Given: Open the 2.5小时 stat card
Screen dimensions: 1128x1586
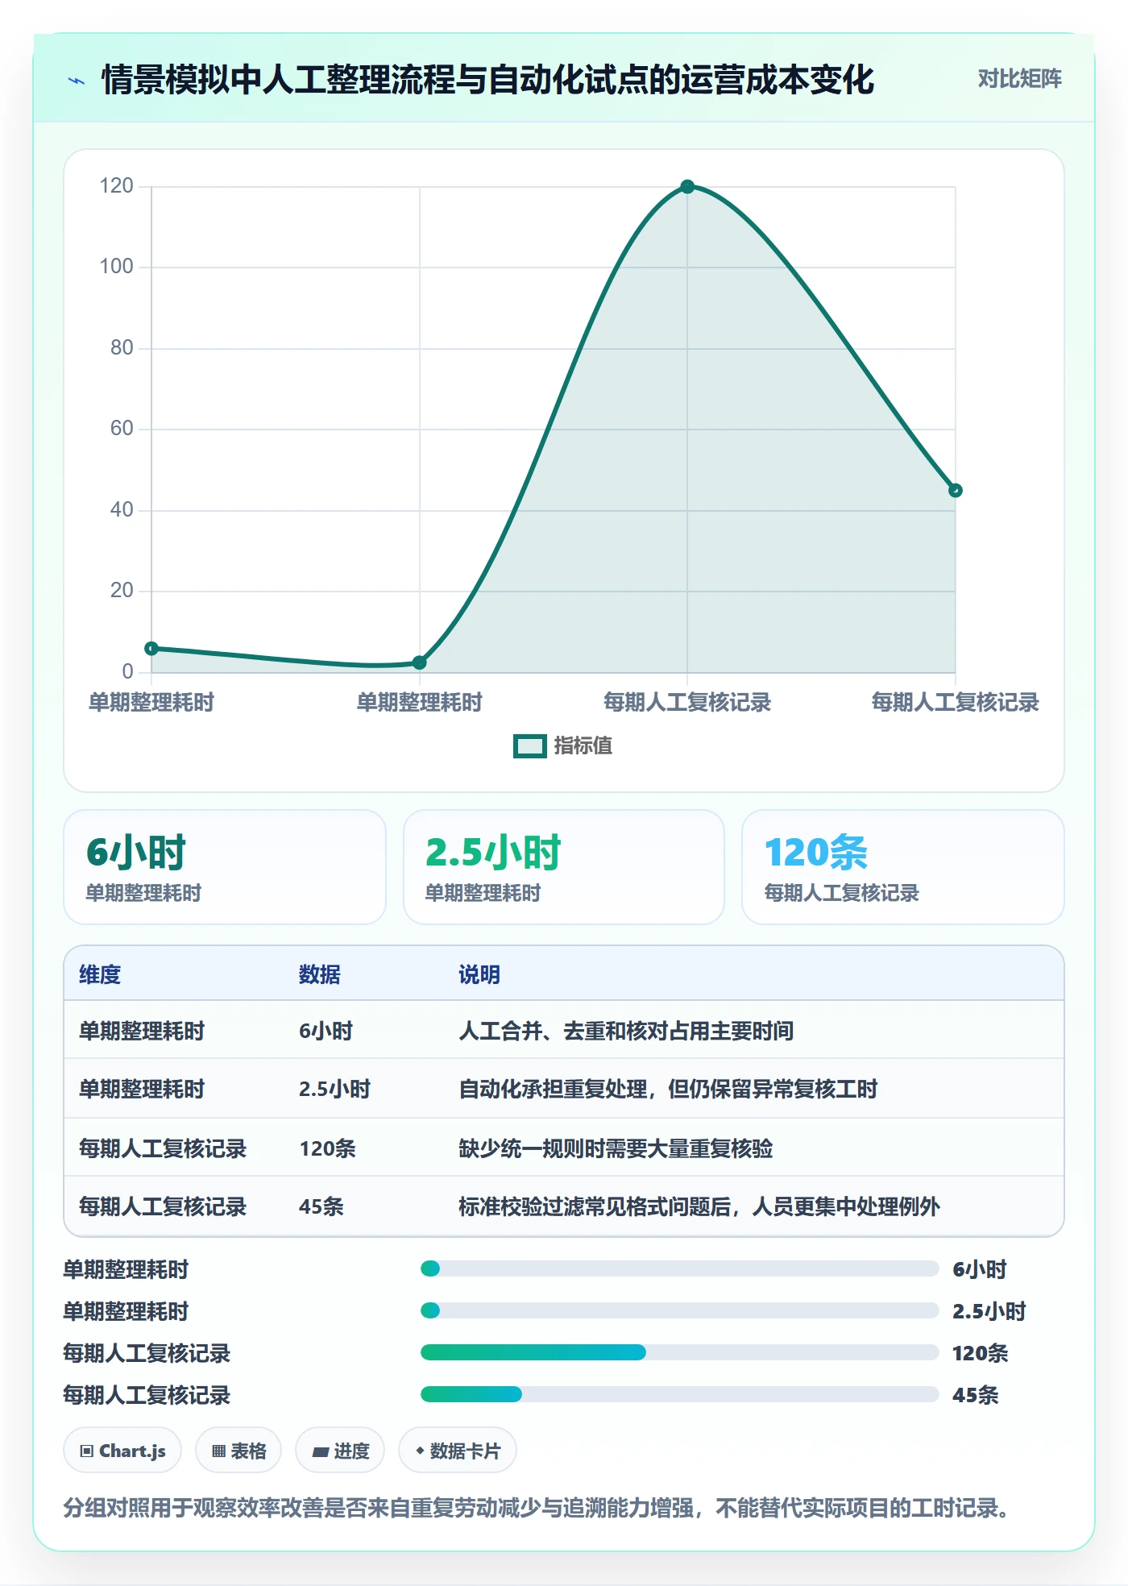Looking at the screenshot, I should click(564, 867).
